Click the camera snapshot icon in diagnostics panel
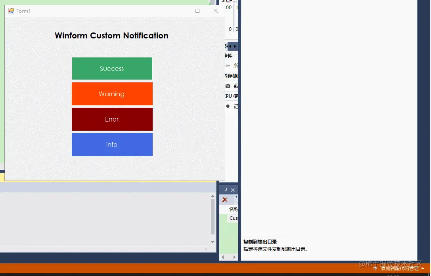This screenshot has width=431, height=276. coord(228,86)
